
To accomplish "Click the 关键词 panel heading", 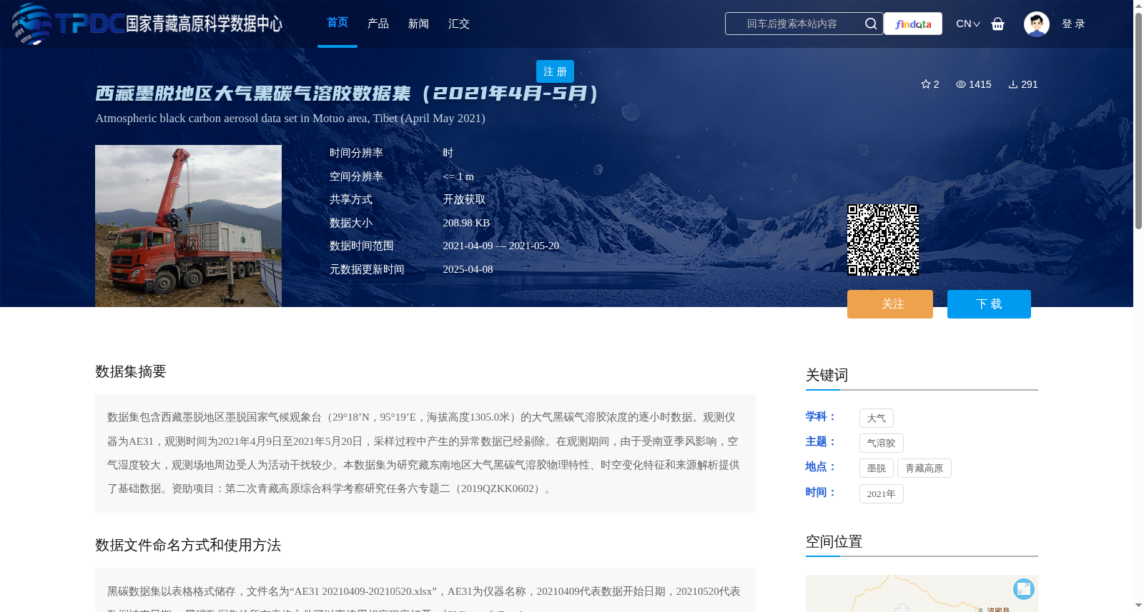I will point(827,375).
